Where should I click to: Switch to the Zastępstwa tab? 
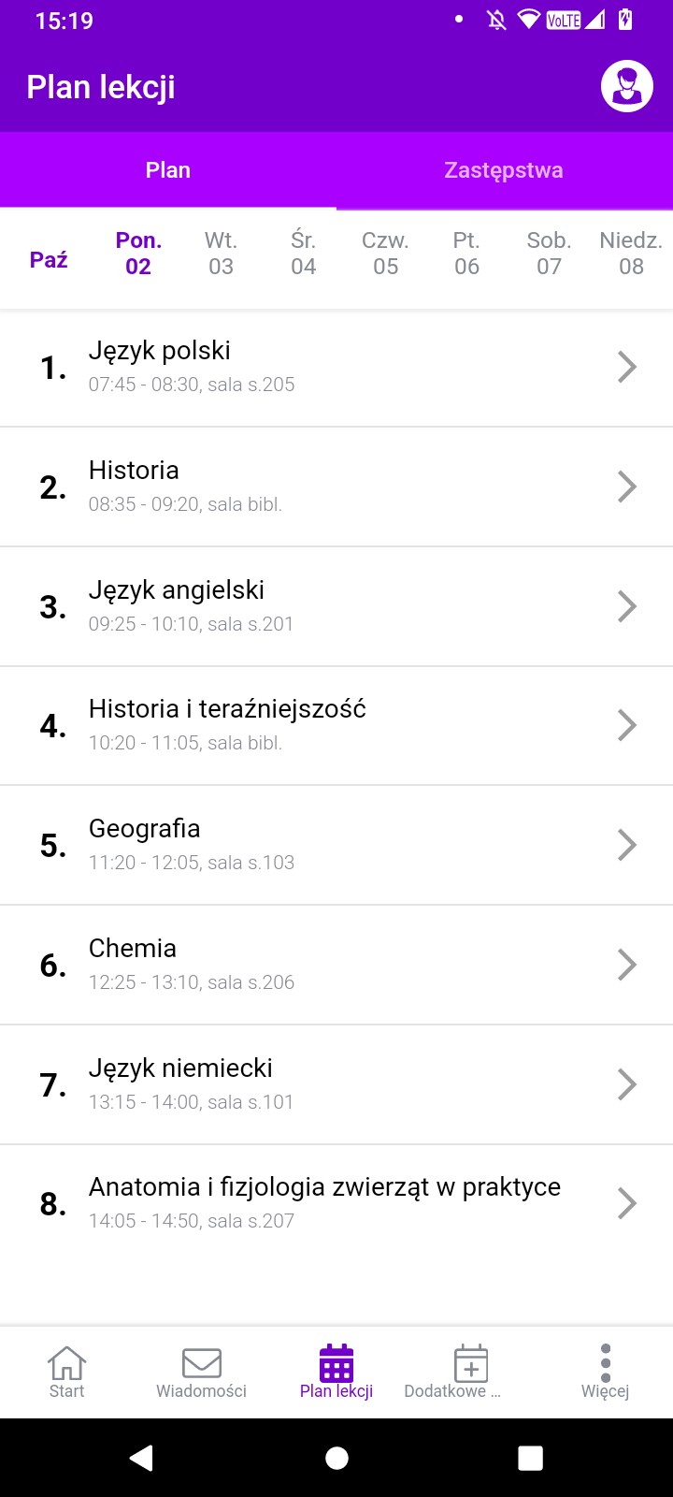[504, 170]
